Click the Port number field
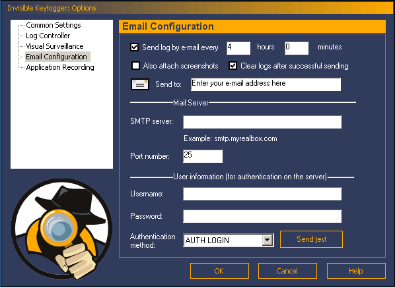 [x=203, y=156]
